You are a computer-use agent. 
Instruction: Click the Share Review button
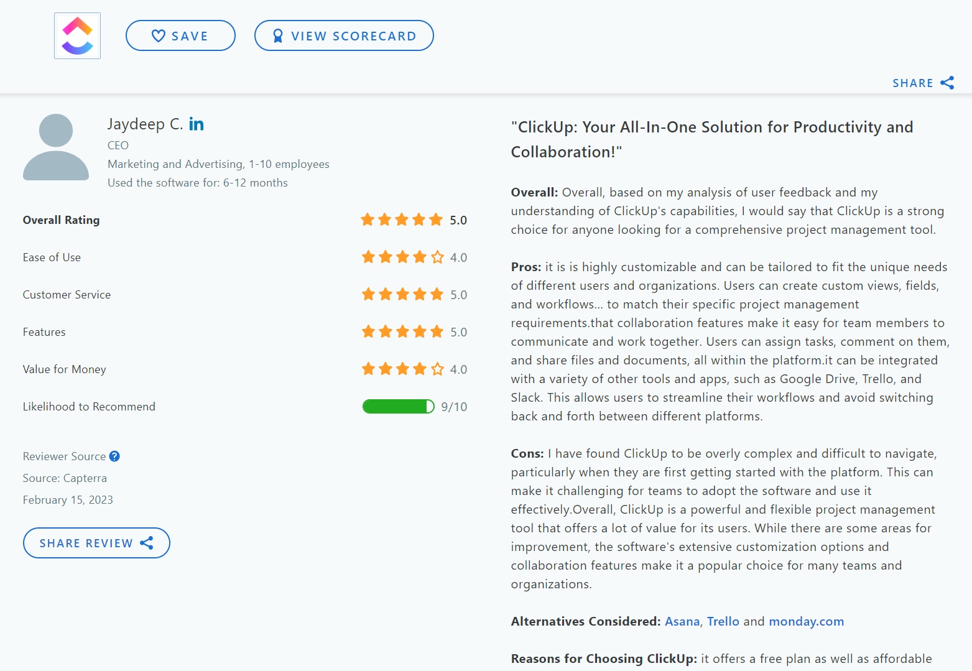(x=96, y=542)
